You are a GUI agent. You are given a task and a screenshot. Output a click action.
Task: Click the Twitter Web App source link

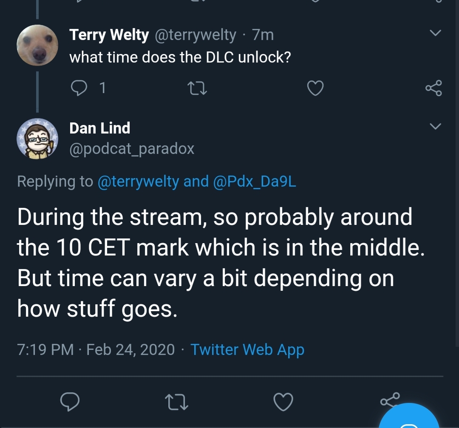click(247, 349)
